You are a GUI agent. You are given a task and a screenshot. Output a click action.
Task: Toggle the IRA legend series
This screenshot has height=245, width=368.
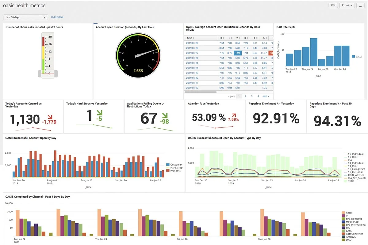(x=347, y=160)
